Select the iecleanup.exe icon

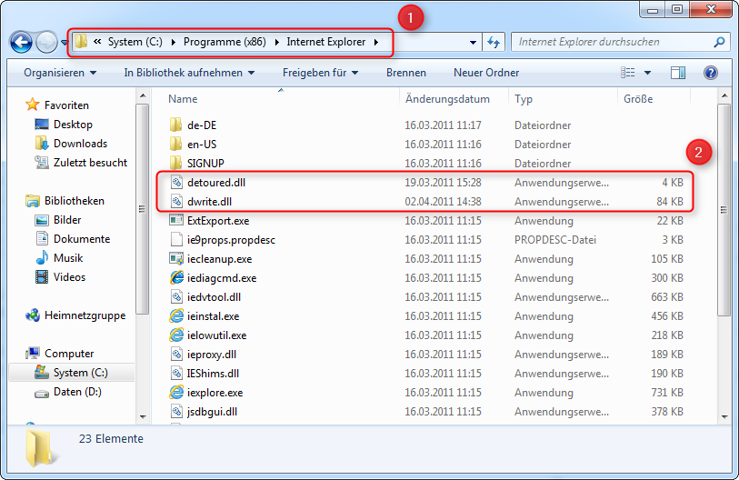(176, 258)
